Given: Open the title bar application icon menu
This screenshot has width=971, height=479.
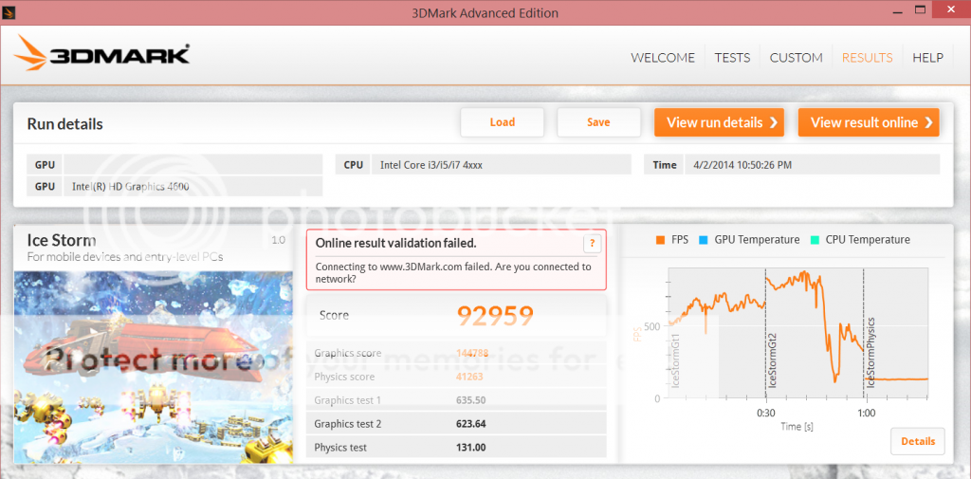Looking at the screenshot, I should (11, 11).
